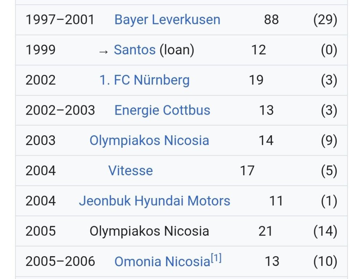Screen dimensions: 363x279
Task: Click the 2005–2006 years cell
Action: tap(60, 262)
